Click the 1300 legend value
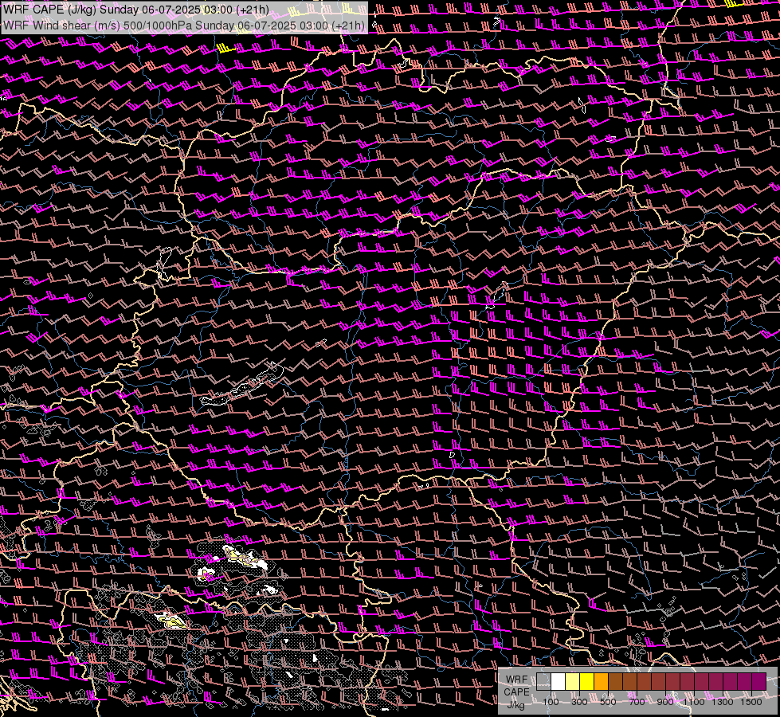The width and height of the screenshot is (780, 717). tap(723, 702)
